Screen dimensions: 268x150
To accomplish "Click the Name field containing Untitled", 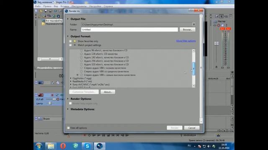I will coord(129,30).
